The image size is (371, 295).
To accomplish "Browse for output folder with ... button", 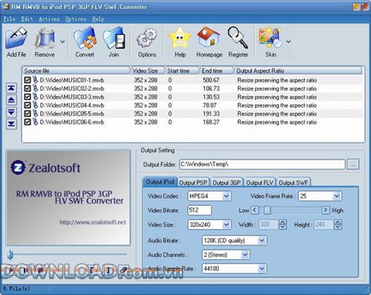I will (x=353, y=164).
